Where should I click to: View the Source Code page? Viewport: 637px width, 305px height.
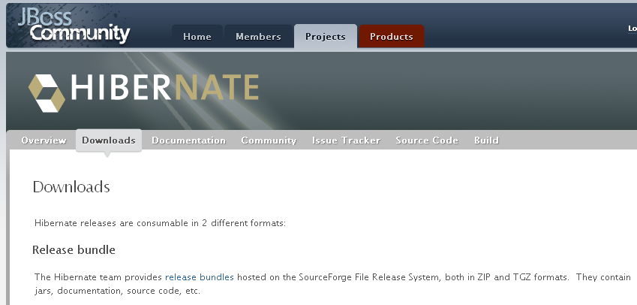click(427, 140)
